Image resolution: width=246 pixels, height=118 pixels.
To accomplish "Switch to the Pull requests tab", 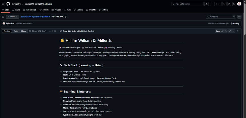I will 30,10.
